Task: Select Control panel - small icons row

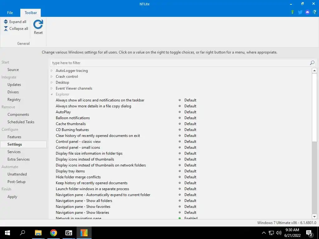Action: pyautogui.click(x=78, y=148)
